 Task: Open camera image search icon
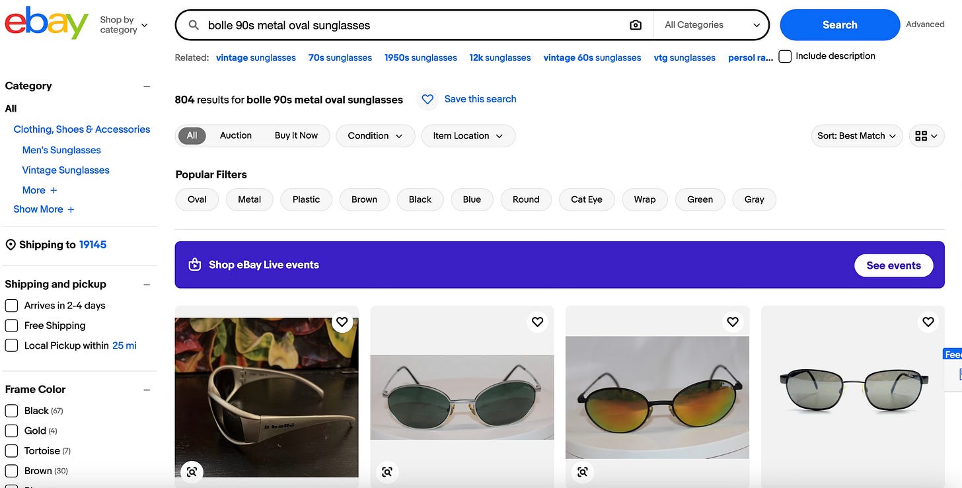coord(636,25)
